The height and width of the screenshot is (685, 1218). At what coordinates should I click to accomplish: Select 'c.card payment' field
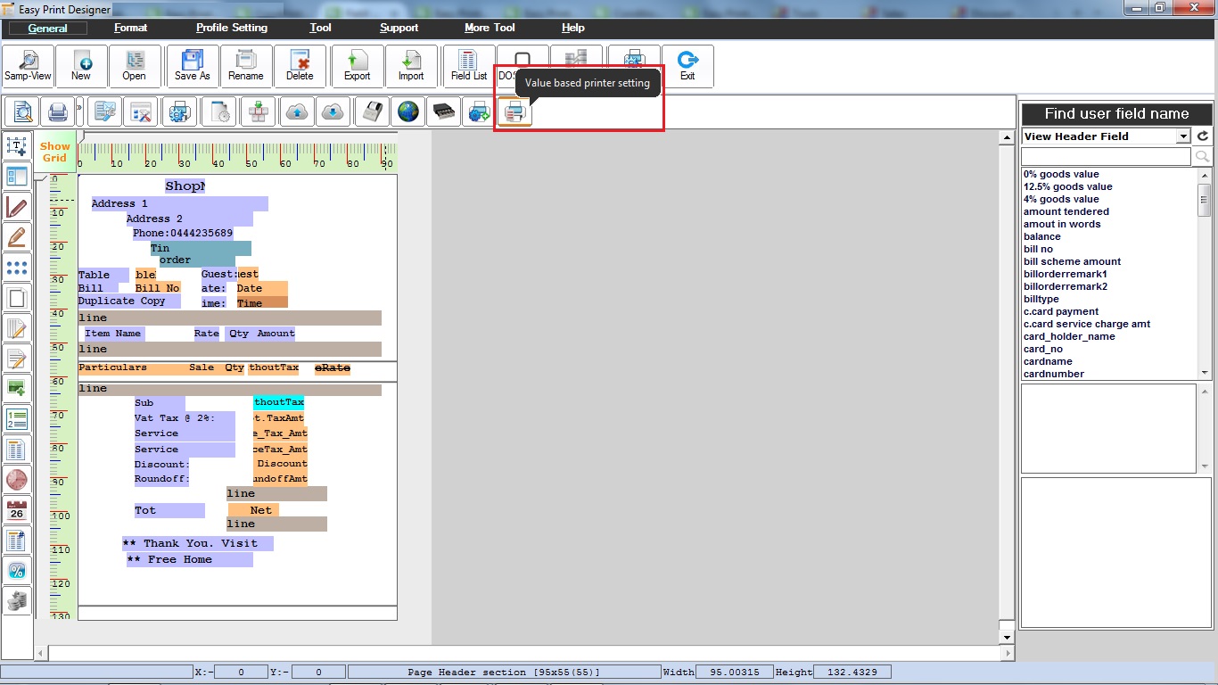point(1061,311)
